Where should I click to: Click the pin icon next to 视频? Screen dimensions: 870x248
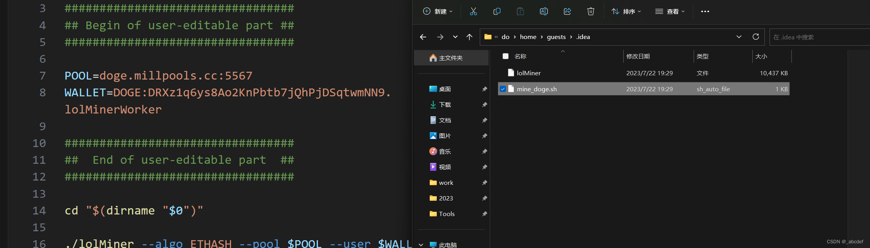pos(484,167)
